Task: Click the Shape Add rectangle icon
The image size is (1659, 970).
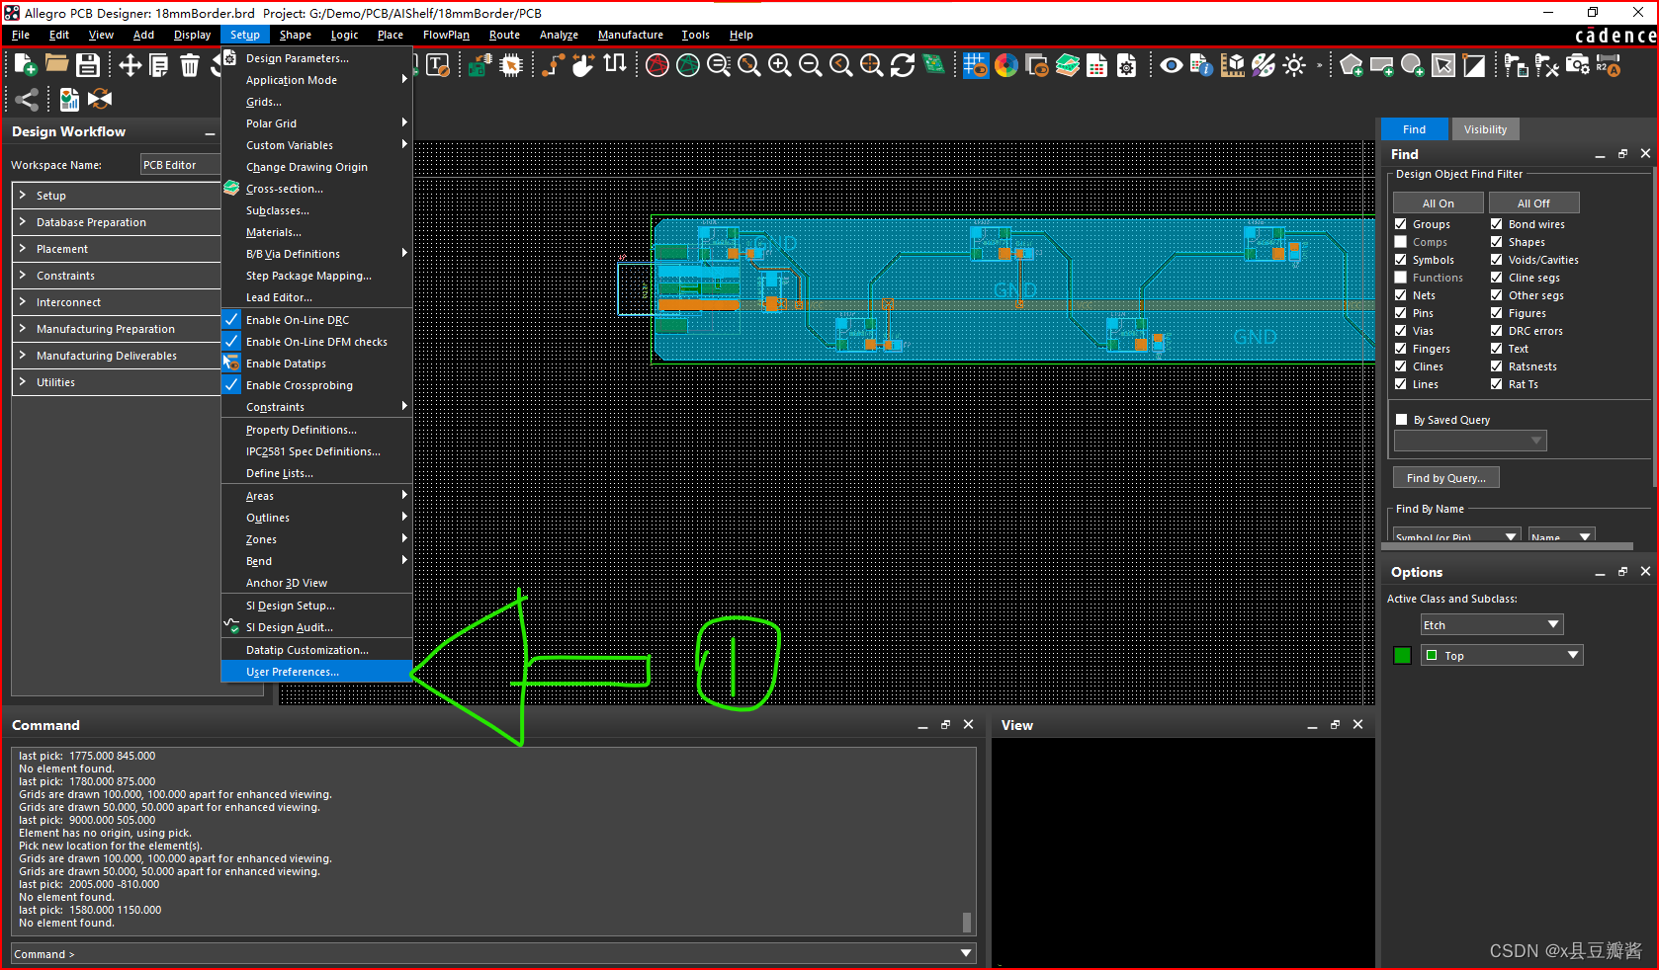Action: 1382,65
